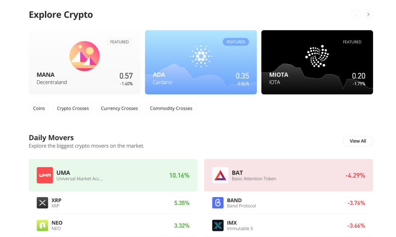Select the NEO green icon
Screen dimensions: 396x237
click(42, 226)
